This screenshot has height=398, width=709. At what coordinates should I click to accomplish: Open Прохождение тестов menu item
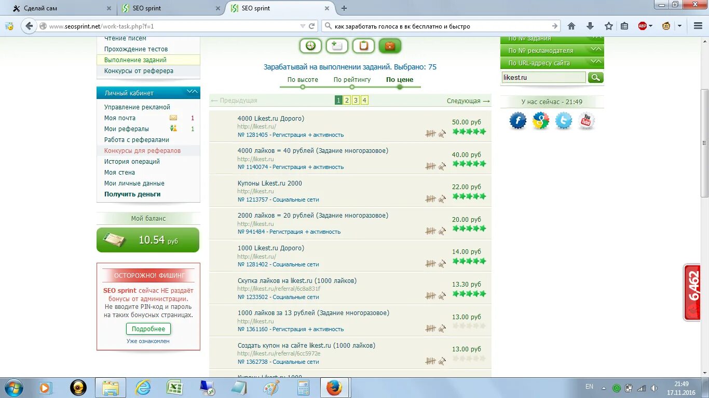[x=136, y=49]
